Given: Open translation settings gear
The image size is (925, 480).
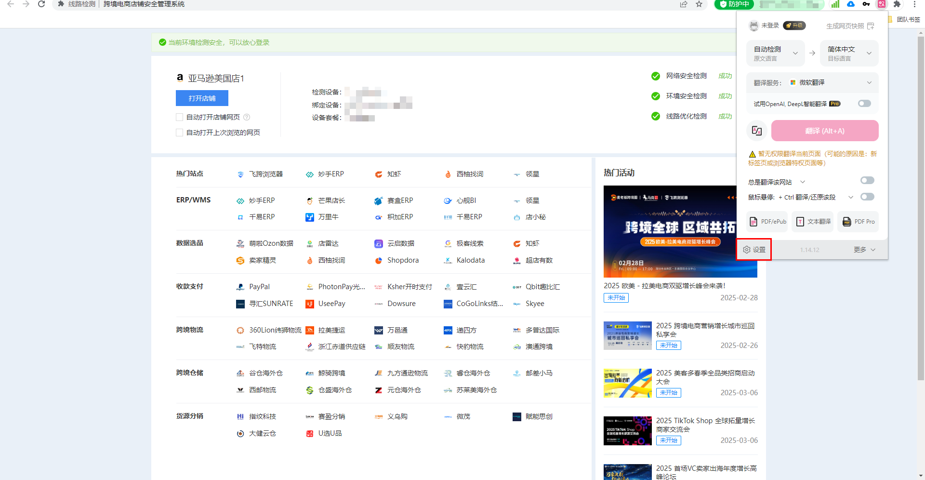Looking at the screenshot, I should [754, 250].
